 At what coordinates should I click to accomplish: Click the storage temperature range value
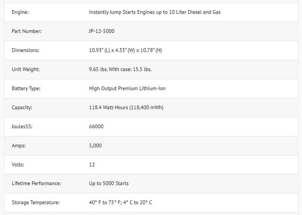point(120,203)
